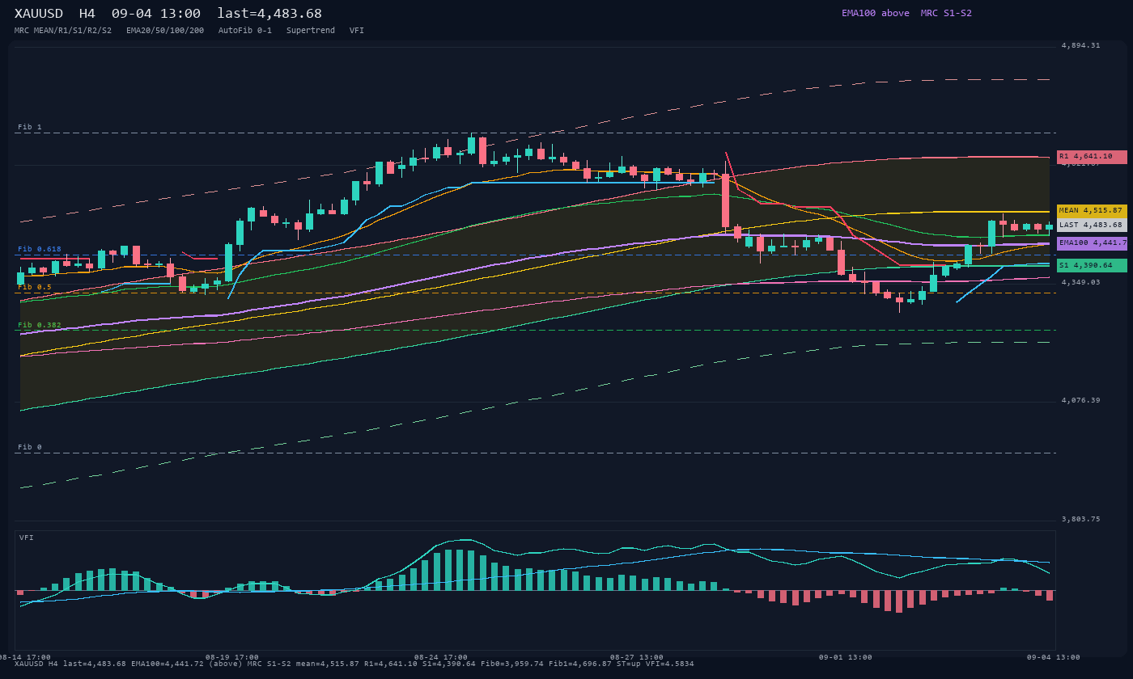Click the 'Fib 0' level label
This screenshot has height=679, width=1133.
pos(30,447)
